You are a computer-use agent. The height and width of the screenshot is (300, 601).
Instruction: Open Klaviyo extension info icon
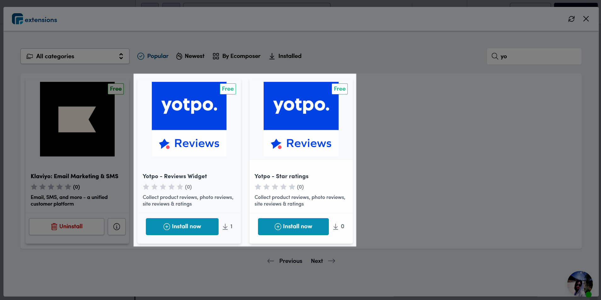click(117, 227)
